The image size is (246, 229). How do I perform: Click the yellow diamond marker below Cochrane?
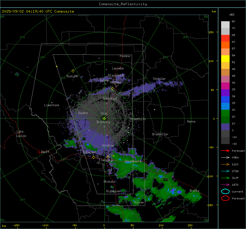(93, 157)
